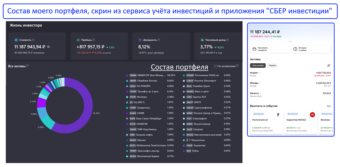Click the SBERP ticker badge
Image resolution: width=340 pixels, height=167 pixels.
coord(133,81)
